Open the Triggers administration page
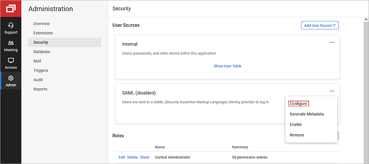 41,70
